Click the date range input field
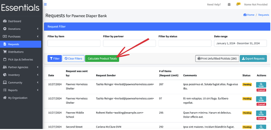This screenshot has height=130, width=271. pyautogui.click(x=240, y=43)
